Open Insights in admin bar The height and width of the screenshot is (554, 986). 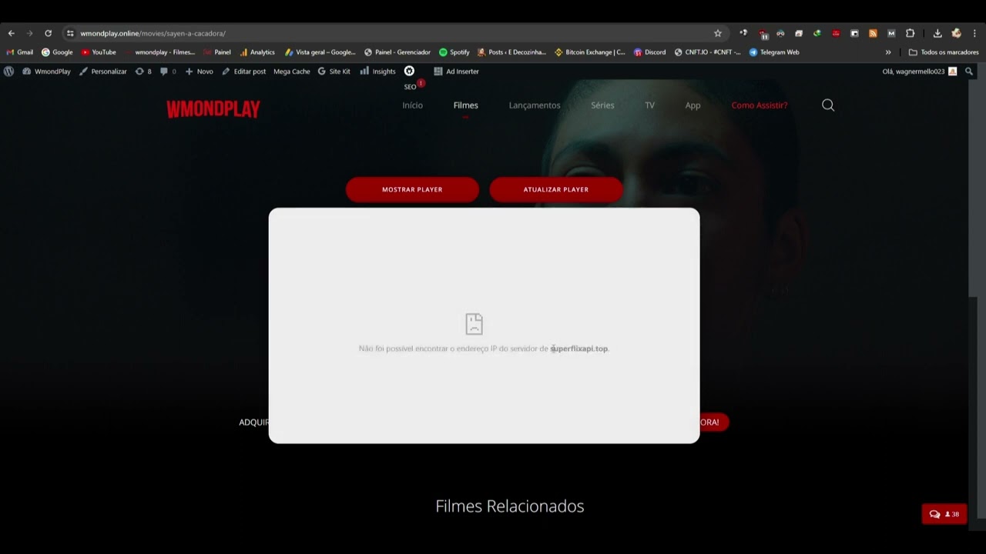377,72
